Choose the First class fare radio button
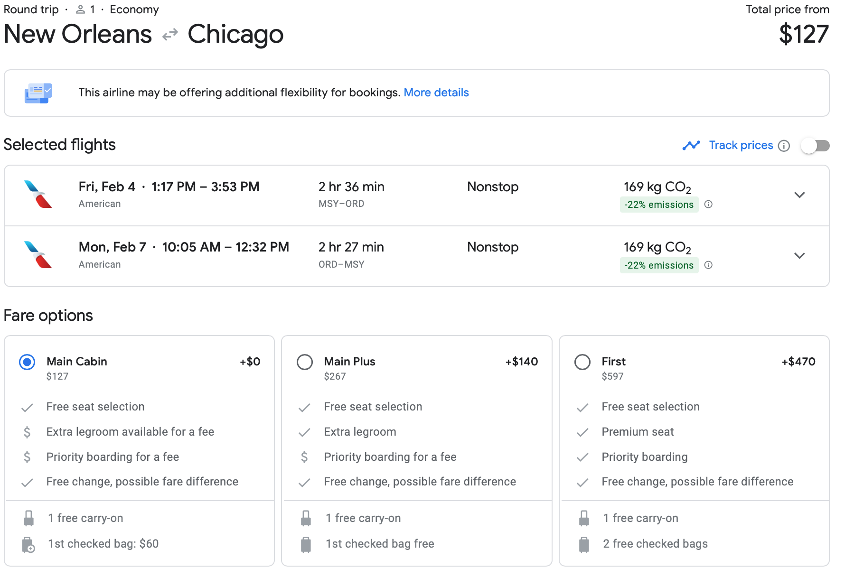The width and height of the screenshot is (845, 578). [x=582, y=363]
